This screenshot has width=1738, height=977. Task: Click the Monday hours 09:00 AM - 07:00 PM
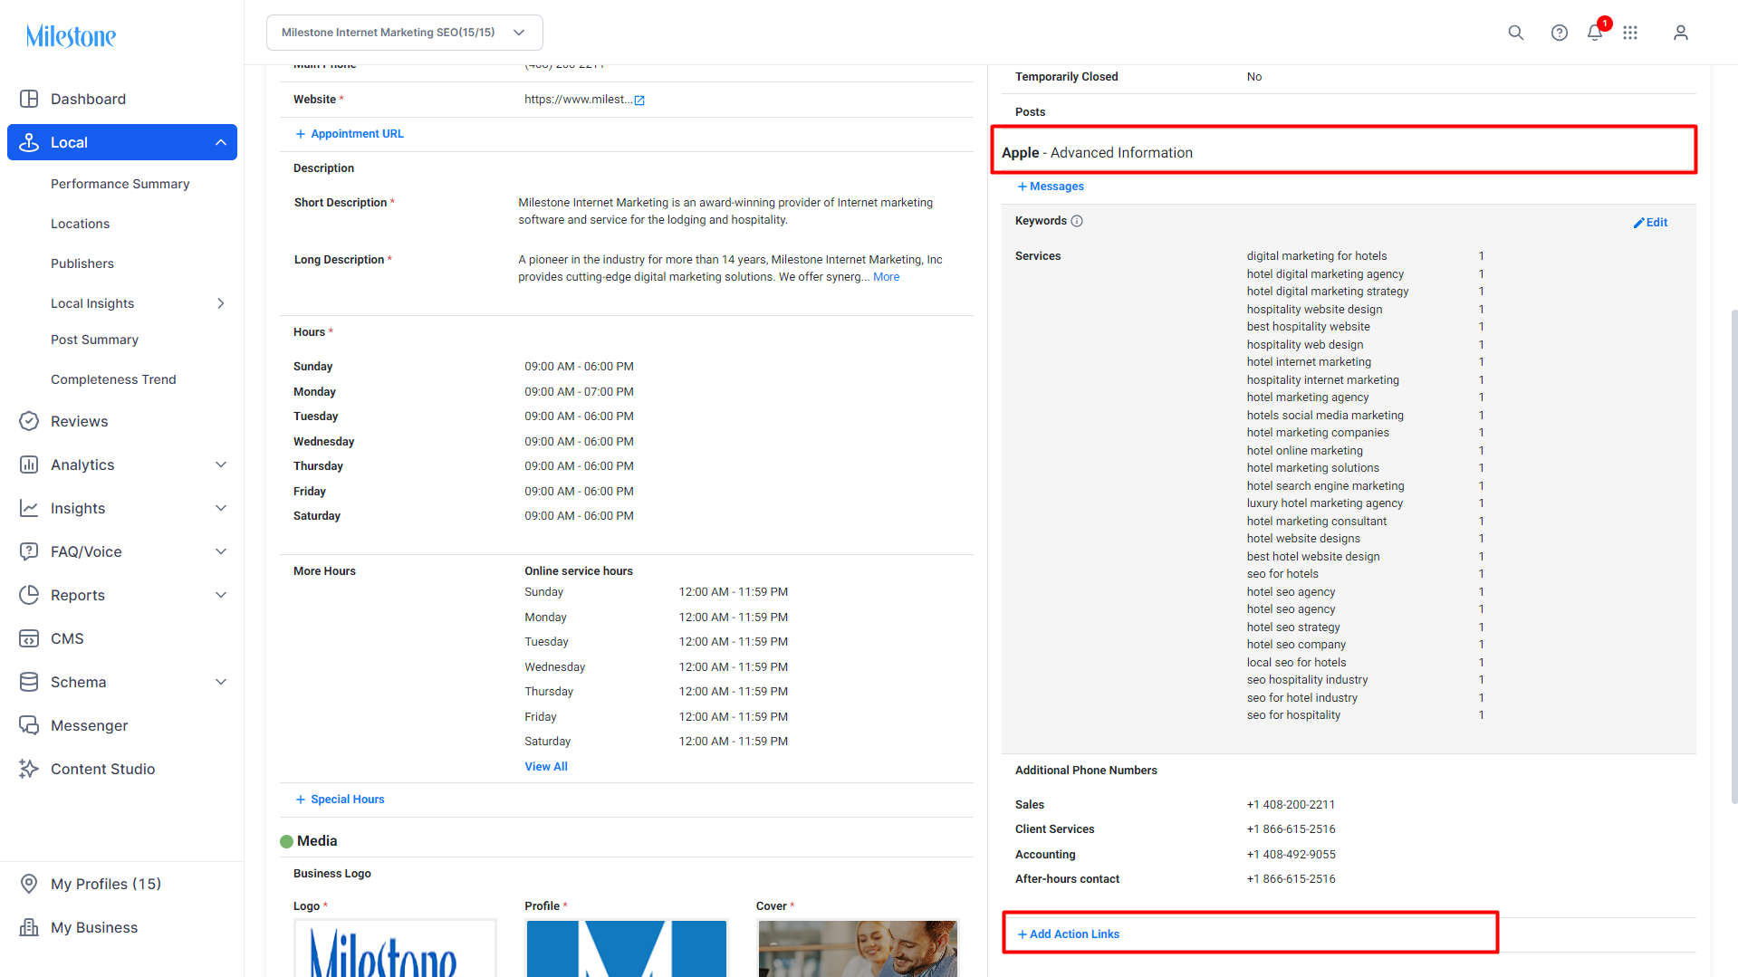pos(579,392)
